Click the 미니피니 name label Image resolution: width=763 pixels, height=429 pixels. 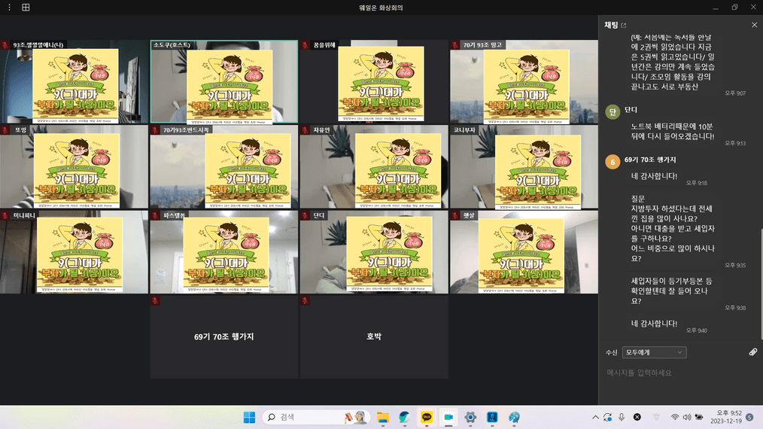pyautogui.click(x=24, y=215)
